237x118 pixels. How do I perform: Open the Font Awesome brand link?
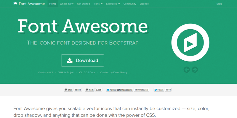pyautogui.click(x=29, y=4)
